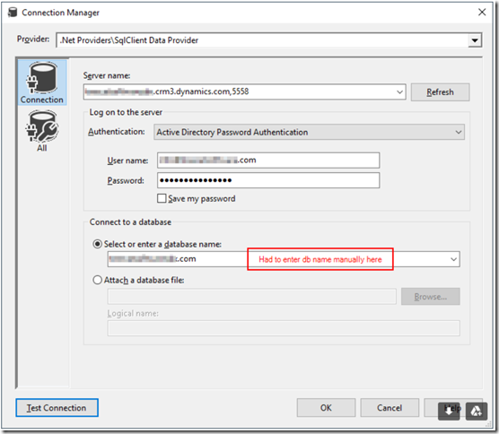Expand the Authentication method dropdown
This screenshot has width=499, height=434.
point(459,132)
